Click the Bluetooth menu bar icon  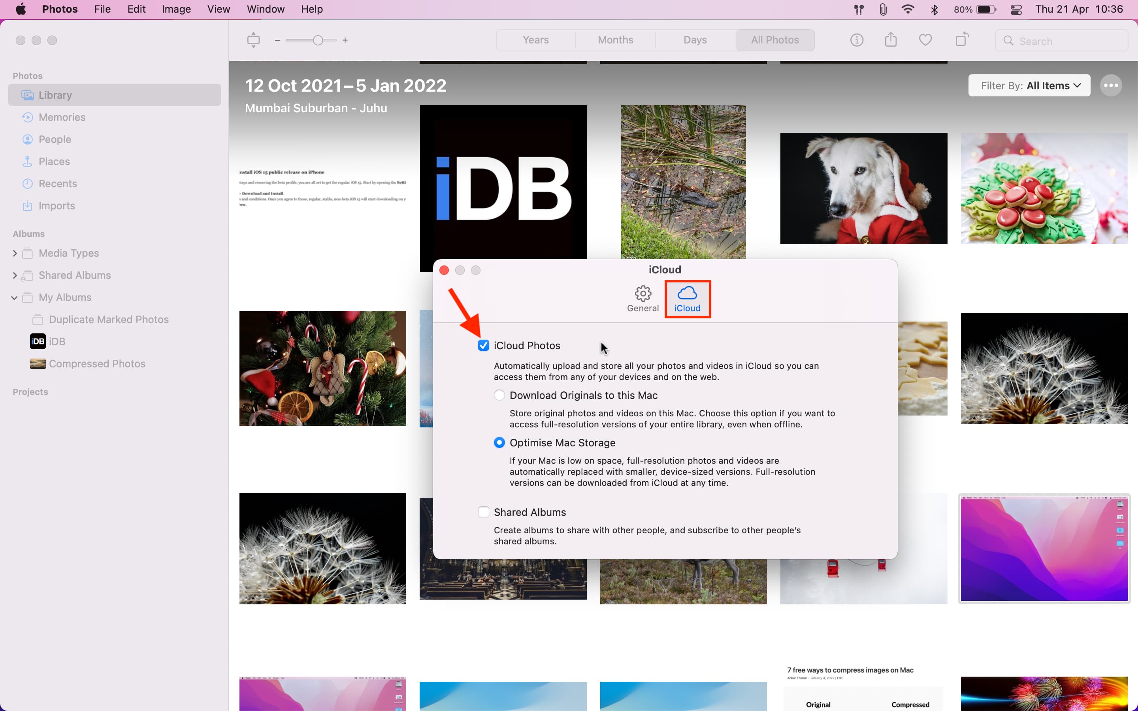934,9
